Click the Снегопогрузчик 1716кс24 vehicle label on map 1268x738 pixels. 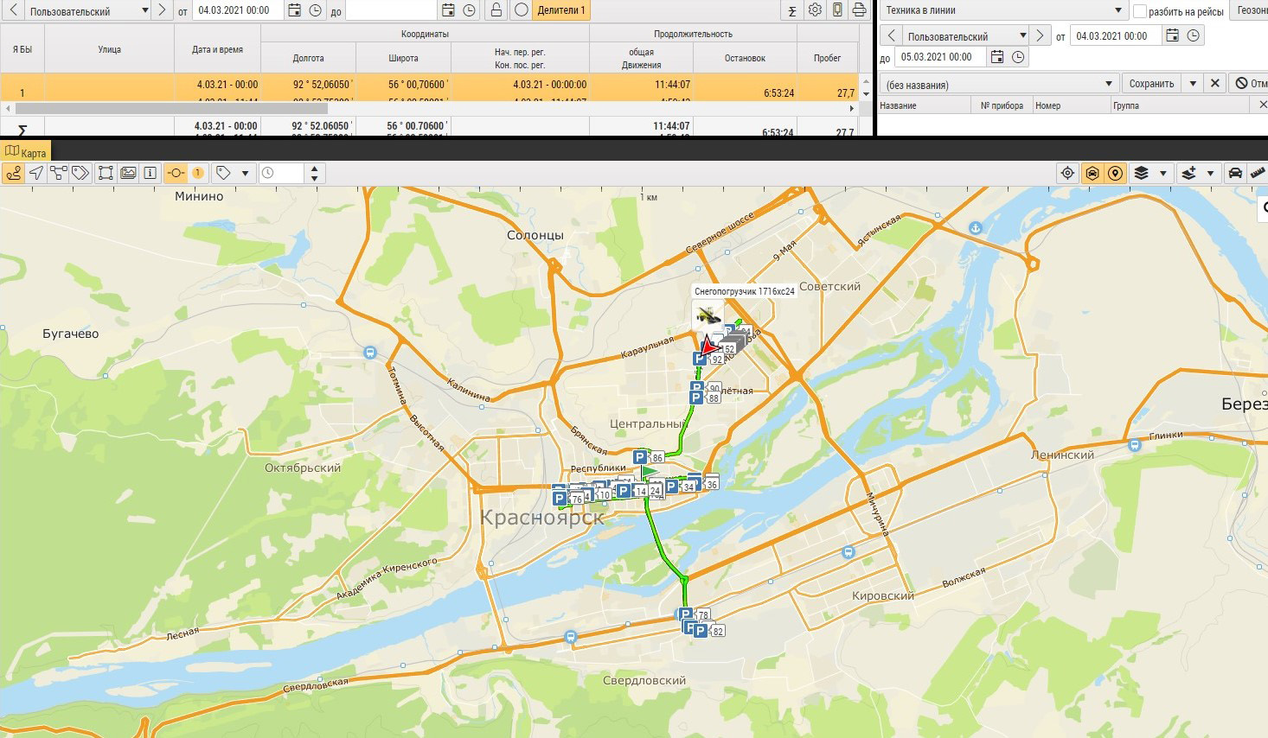(x=745, y=292)
